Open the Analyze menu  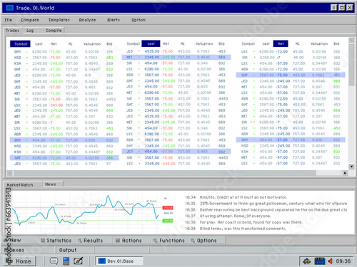[87, 20]
